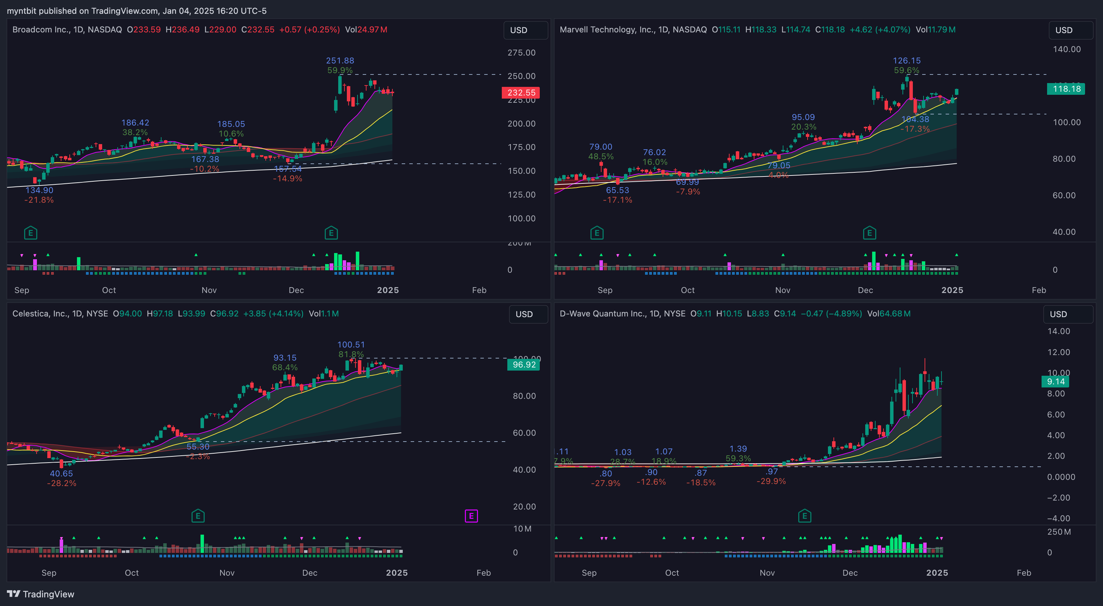Click the 93.15 swing high label on Celestica chart
The width and height of the screenshot is (1103, 606).
(285, 358)
